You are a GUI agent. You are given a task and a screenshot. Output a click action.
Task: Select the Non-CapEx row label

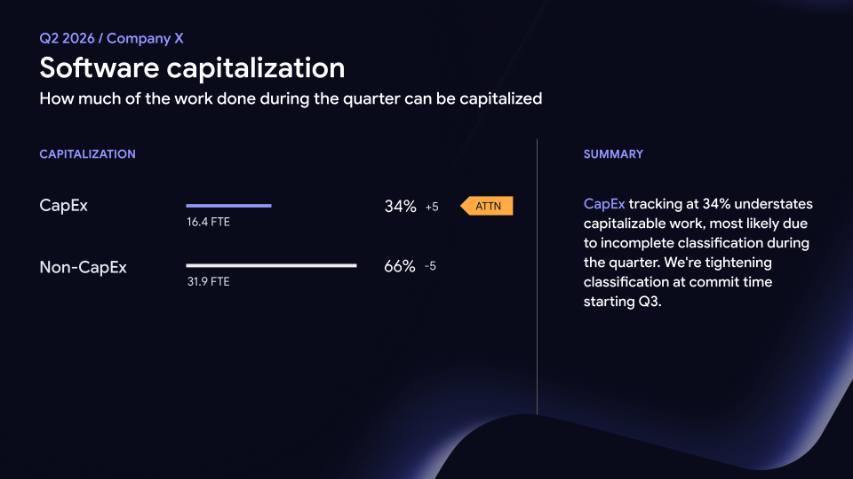(x=84, y=267)
